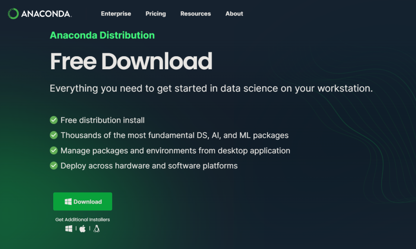Image resolution: width=416 pixels, height=249 pixels.
Task: Click the Windows logo inside the Download button
Action: pyautogui.click(x=68, y=202)
